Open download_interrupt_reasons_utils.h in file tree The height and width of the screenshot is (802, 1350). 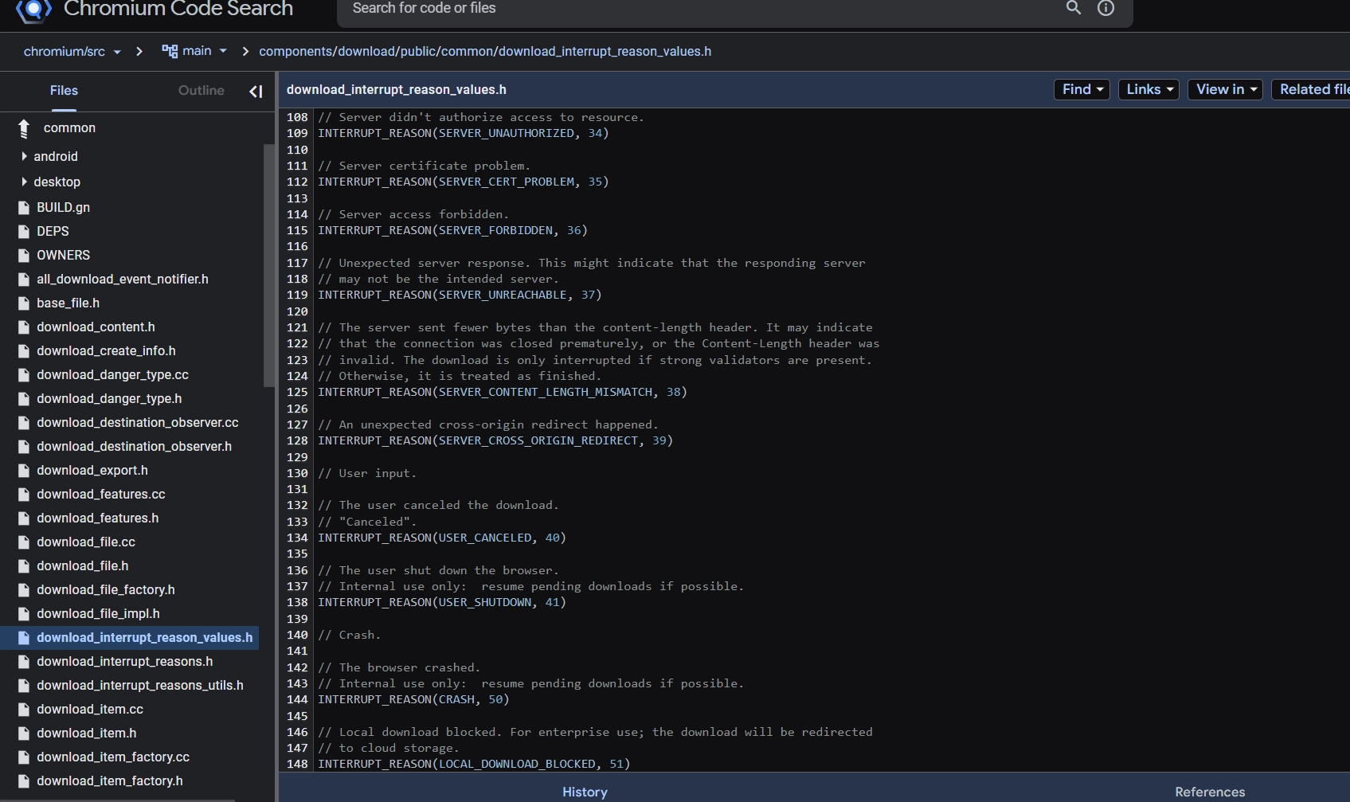click(140, 686)
